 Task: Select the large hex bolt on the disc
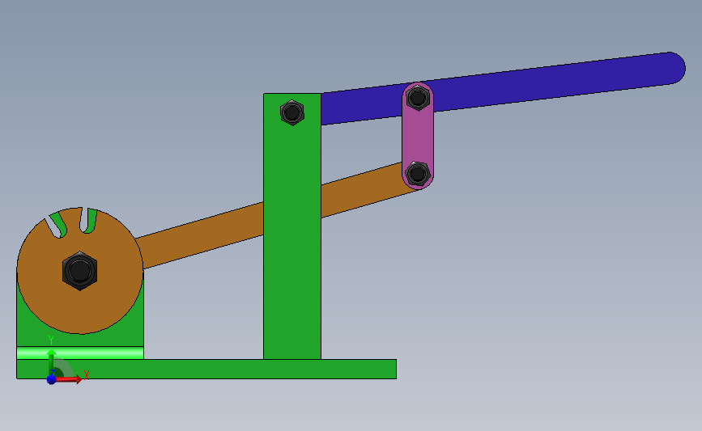(79, 271)
